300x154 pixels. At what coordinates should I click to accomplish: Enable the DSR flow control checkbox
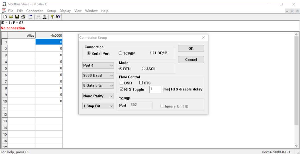(x=122, y=83)
